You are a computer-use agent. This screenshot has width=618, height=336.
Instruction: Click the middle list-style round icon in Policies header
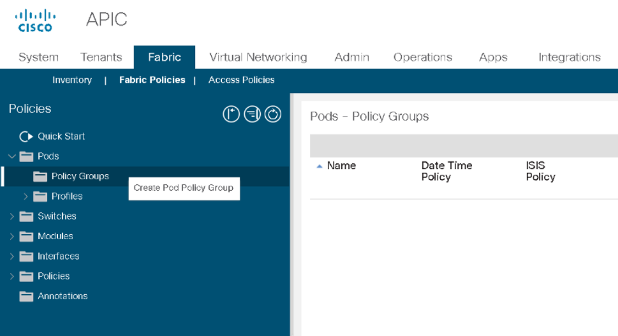(252, 114)
